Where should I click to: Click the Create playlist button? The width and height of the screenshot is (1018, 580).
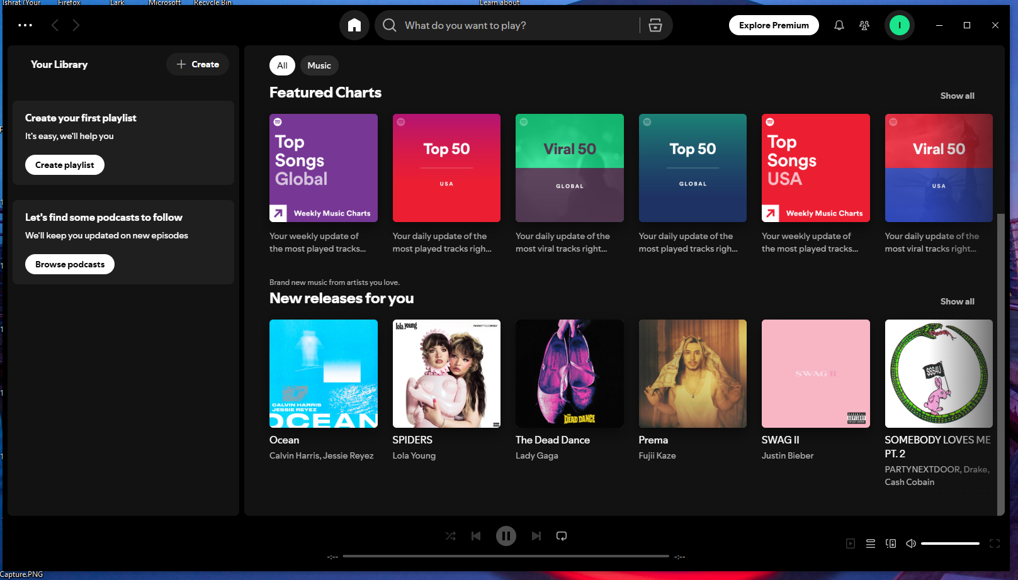point(64,164)
